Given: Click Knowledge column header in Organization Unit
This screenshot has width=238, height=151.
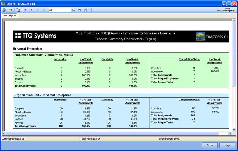Looking at the screenshot, I should 60,100.
